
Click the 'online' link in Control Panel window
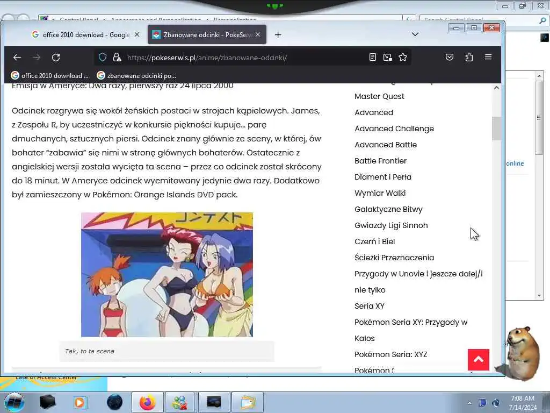pos(515,163)
